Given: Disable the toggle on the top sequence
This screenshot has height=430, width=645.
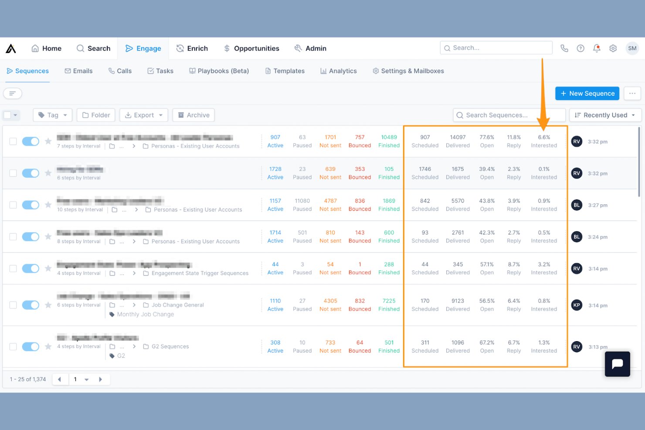Looking at the screenshot, I should 31,141.
